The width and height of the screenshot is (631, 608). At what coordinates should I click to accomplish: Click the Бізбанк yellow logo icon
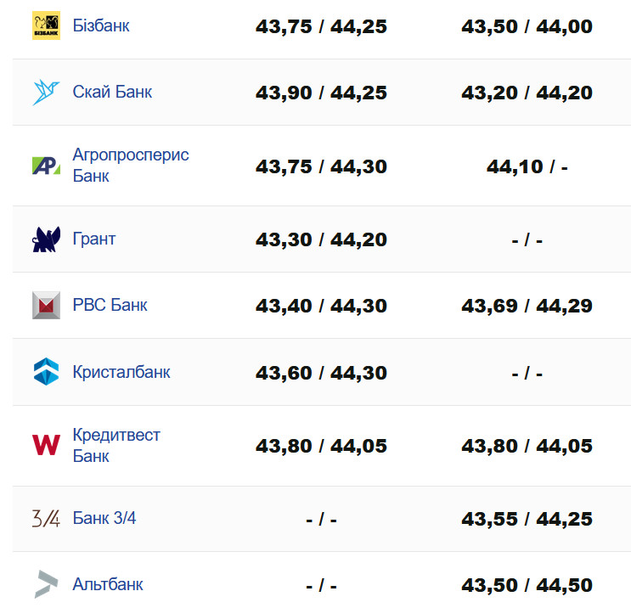click(x=46, y=26)
